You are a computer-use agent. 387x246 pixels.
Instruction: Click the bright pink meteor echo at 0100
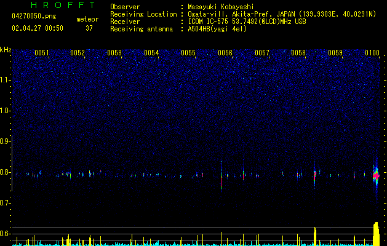coord(376,176)
